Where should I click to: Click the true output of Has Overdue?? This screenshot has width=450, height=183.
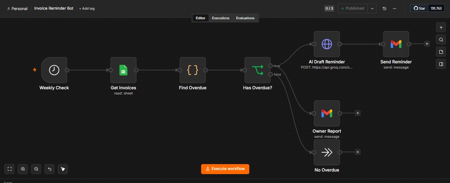pos(271,66)
